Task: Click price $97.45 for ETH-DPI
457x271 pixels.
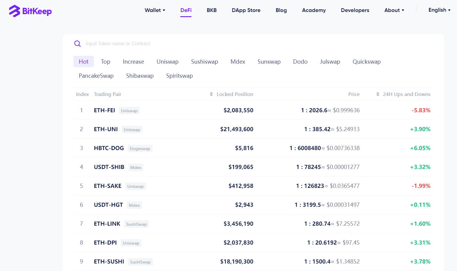Action: (x=351, y=242)
